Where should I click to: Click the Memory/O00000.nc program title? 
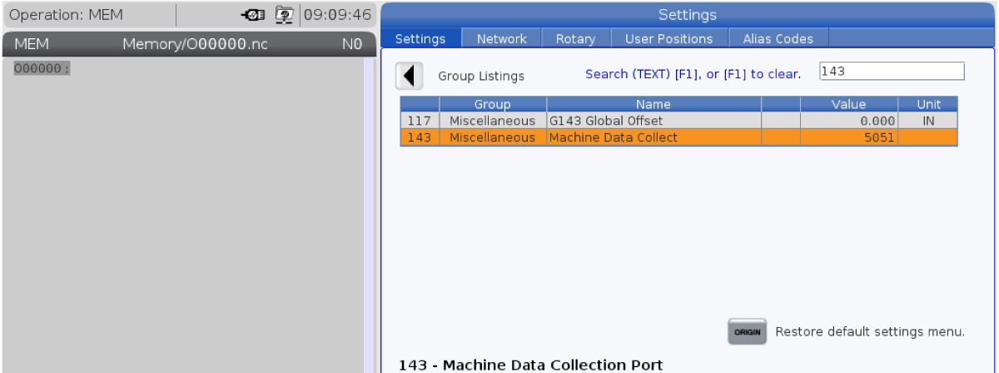196,44
